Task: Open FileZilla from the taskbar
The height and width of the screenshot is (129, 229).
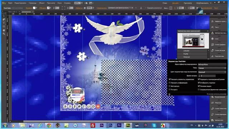Action: click(93, 125)
